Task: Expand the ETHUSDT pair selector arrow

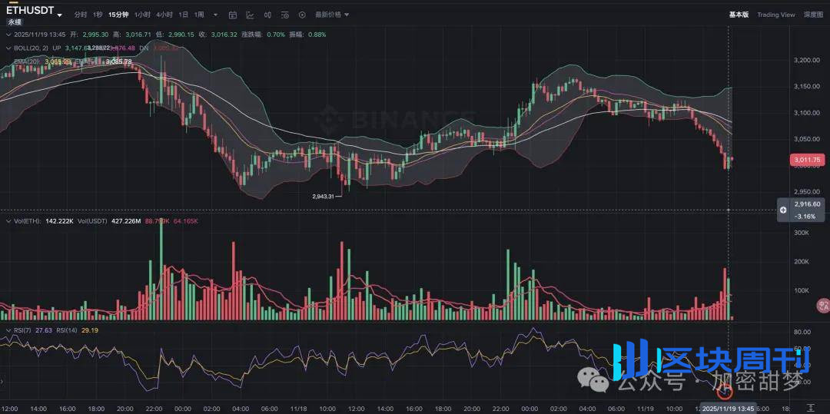Action: [x=58, y=15]
